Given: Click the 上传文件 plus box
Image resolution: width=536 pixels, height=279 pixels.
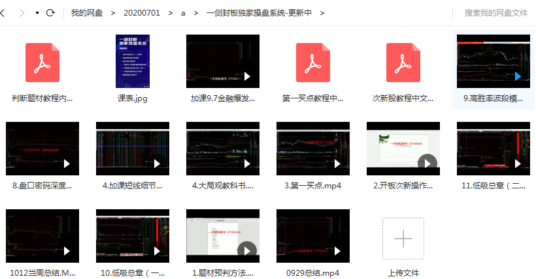Looking at the screenshot, I should tap(403, 239).
